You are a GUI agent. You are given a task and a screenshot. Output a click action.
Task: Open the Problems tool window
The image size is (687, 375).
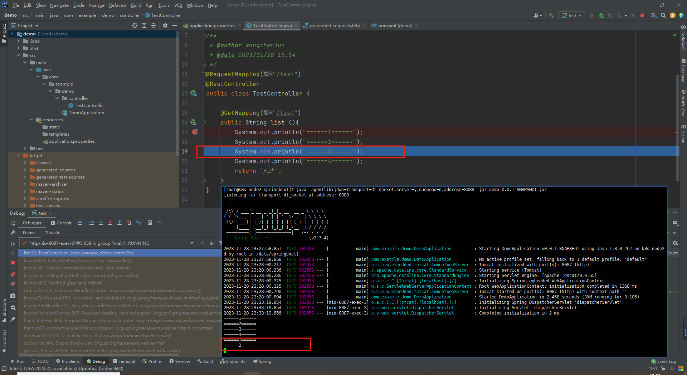68,361
